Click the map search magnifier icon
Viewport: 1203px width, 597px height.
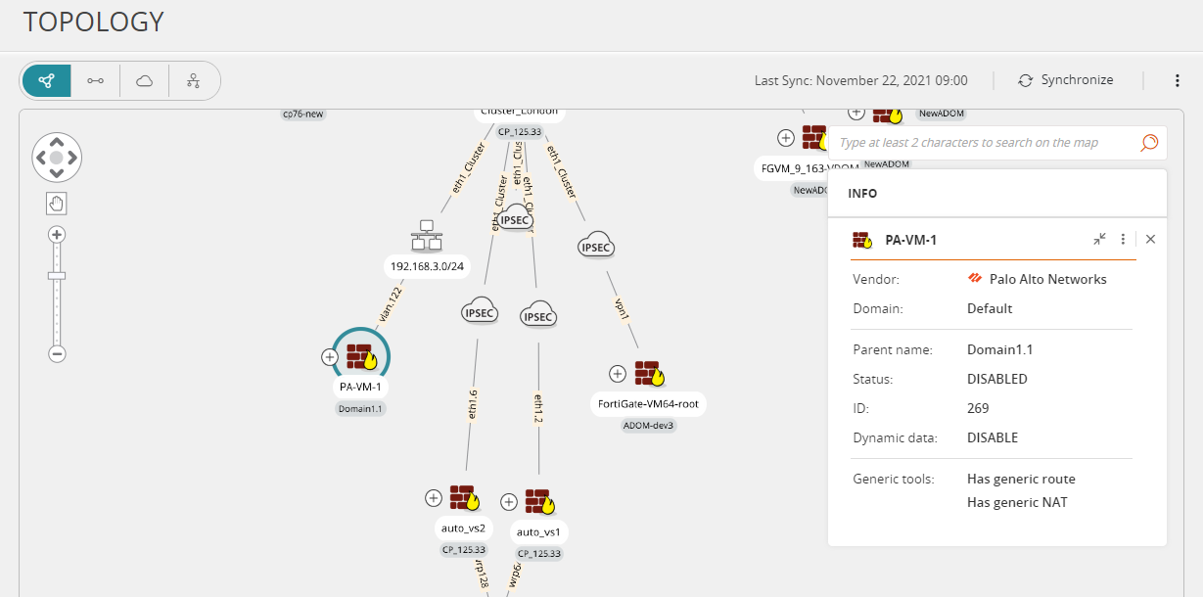pos(1149,143)
